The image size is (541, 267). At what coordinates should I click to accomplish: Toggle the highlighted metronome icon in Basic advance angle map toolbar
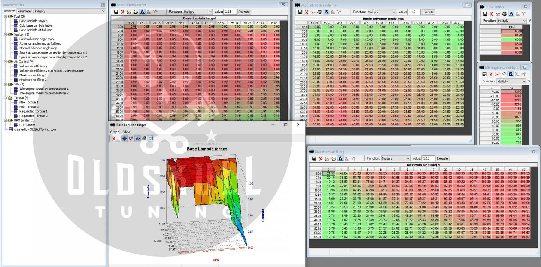pyautogui.click(x=326, y=12)
